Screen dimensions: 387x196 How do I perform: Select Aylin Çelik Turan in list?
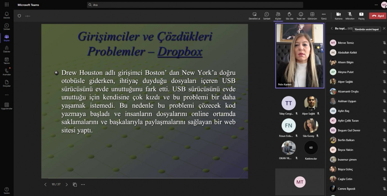[x=356, y=121]
